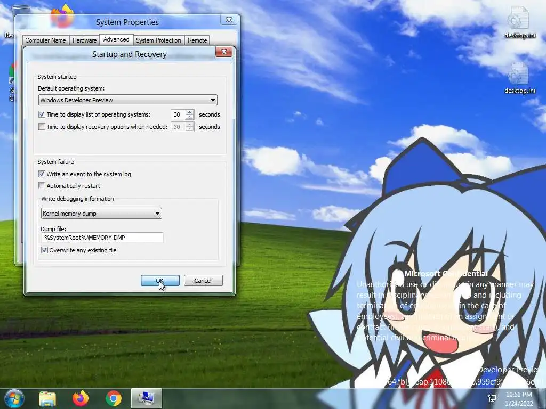The width and height of the screenshot is (546, 409).
Task: Click the date 1/24/2022 in the tray
Action: [519, 404]
